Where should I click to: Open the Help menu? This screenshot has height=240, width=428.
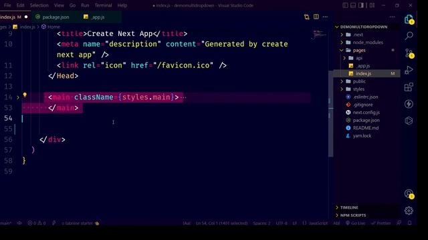(122, 5)
